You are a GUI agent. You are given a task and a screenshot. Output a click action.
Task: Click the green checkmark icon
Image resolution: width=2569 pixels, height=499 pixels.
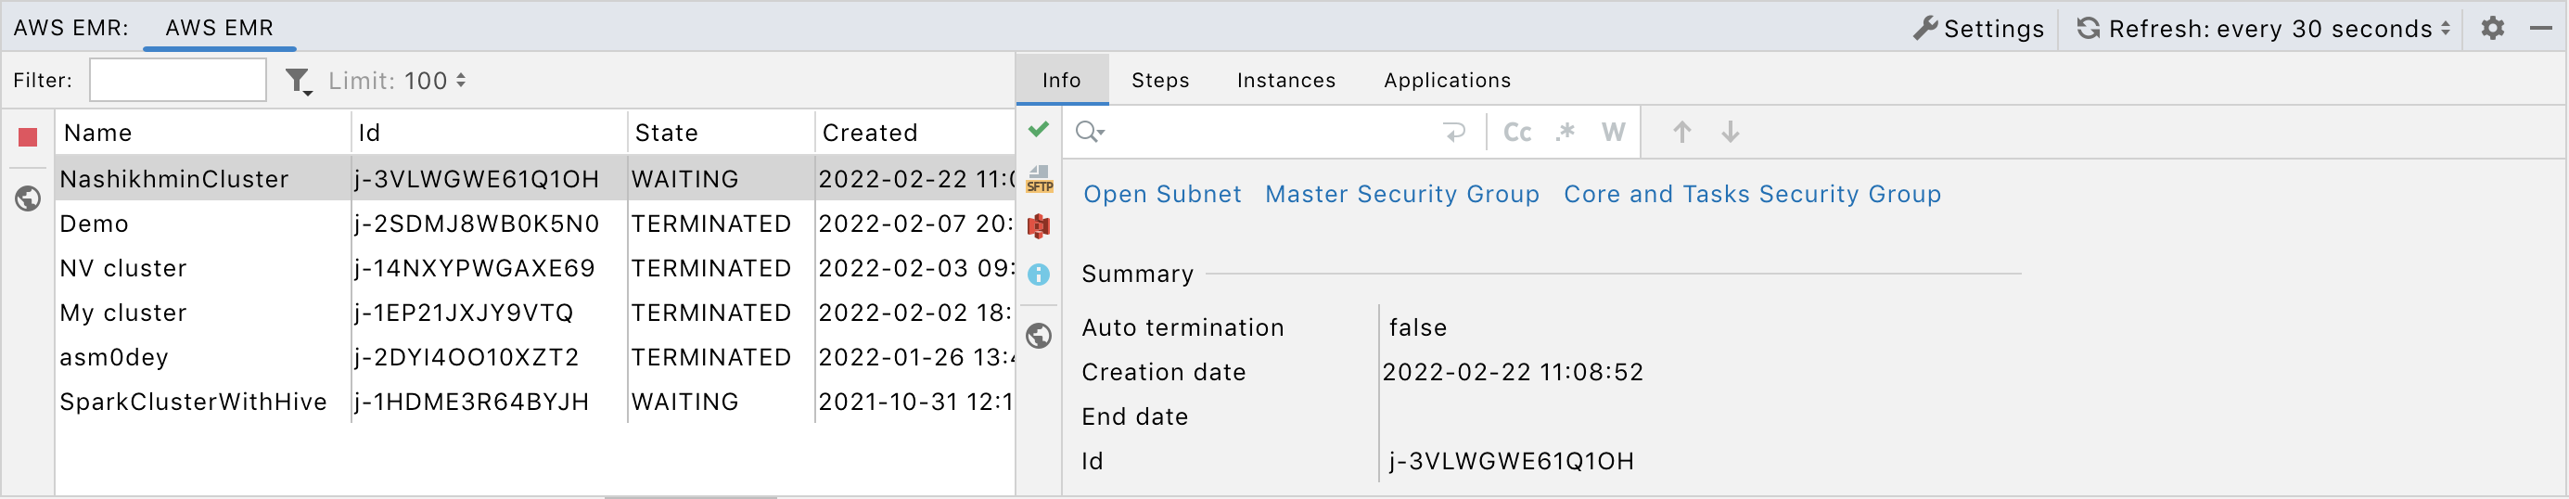(x=1038, y=129)
